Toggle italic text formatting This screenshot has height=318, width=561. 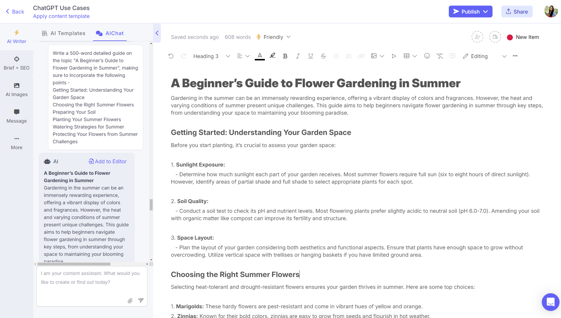click(x=298, y=56)
